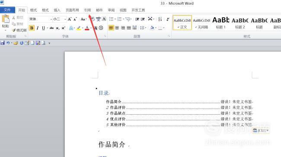This screenshot has height=157, width=281.
Task: Open the File (文件) tab
Action: click(7, 10)
